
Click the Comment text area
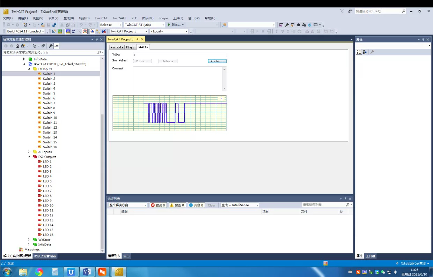(178, 78)
